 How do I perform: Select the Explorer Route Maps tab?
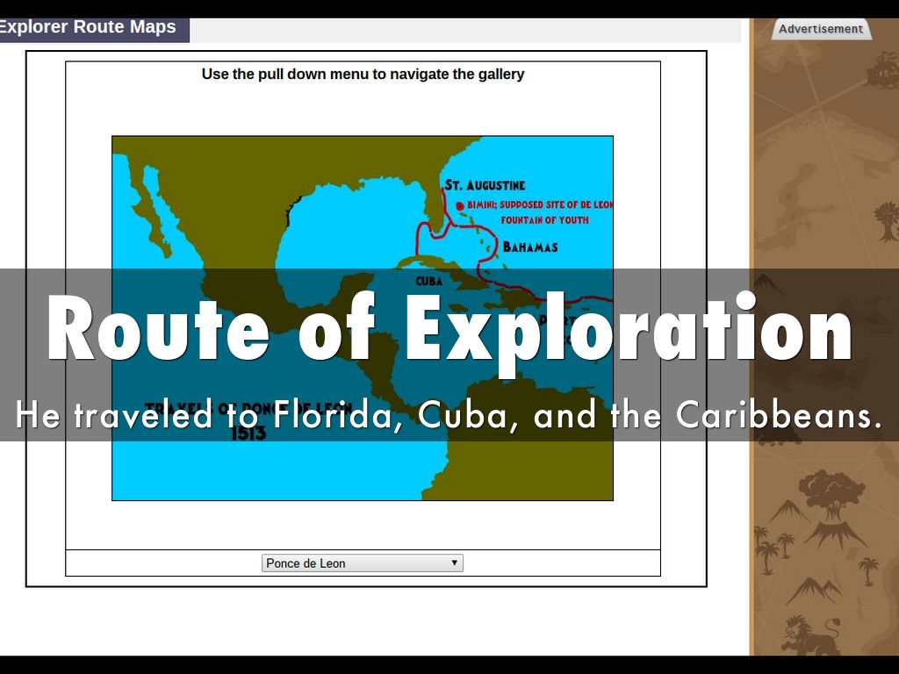tap(90, 28)
